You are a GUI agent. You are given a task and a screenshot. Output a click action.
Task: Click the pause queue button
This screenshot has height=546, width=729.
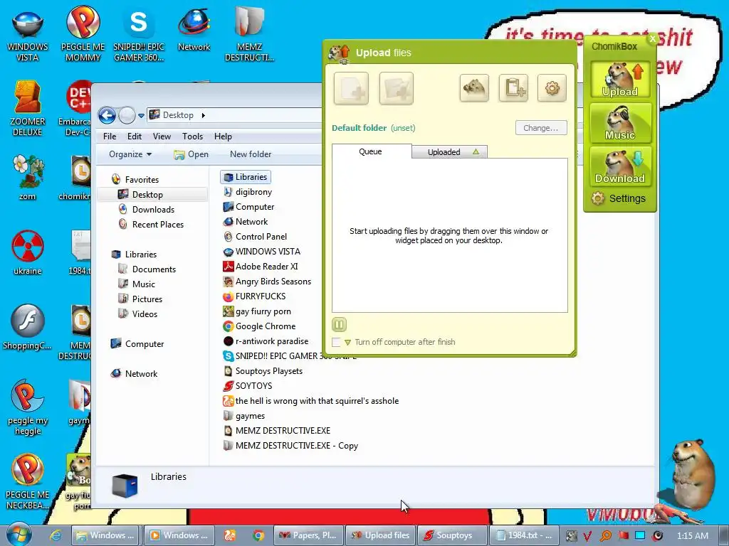point(339,324)
